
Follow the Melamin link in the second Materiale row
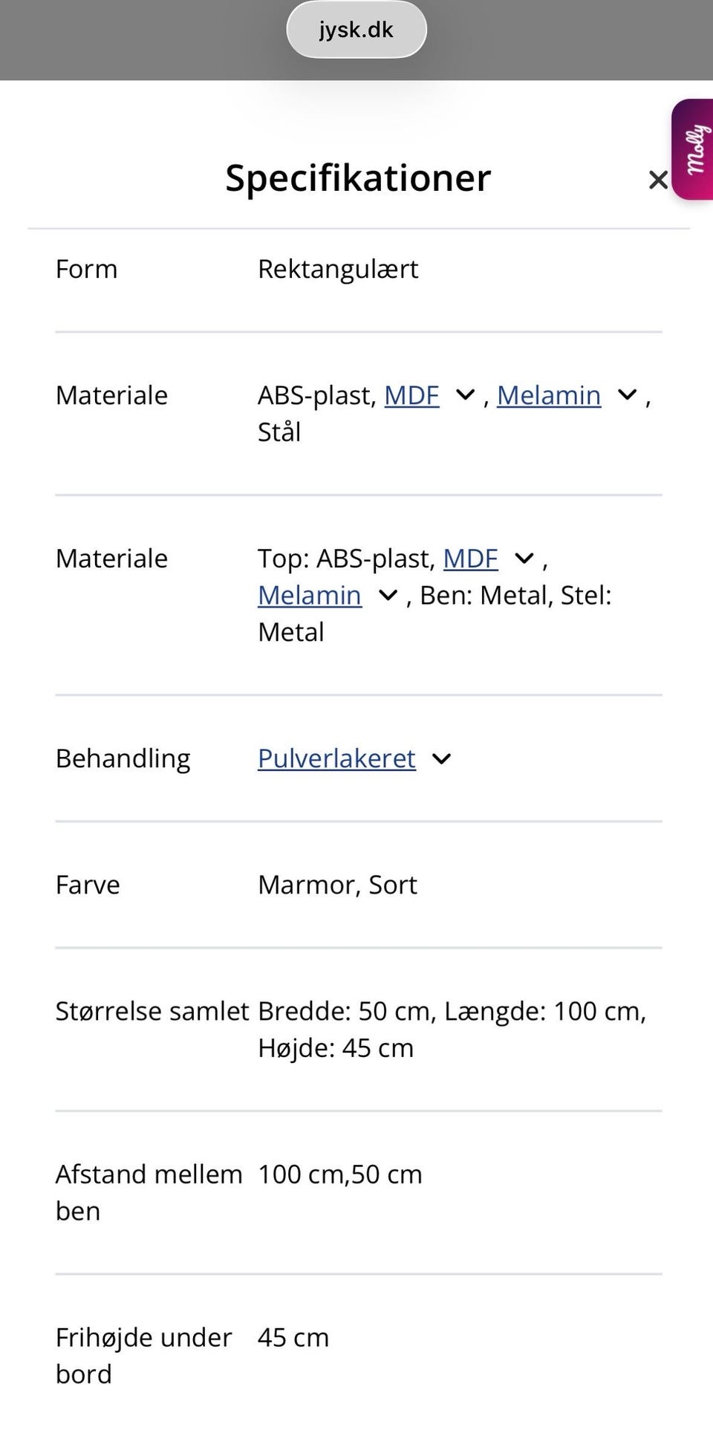(309, 595)
